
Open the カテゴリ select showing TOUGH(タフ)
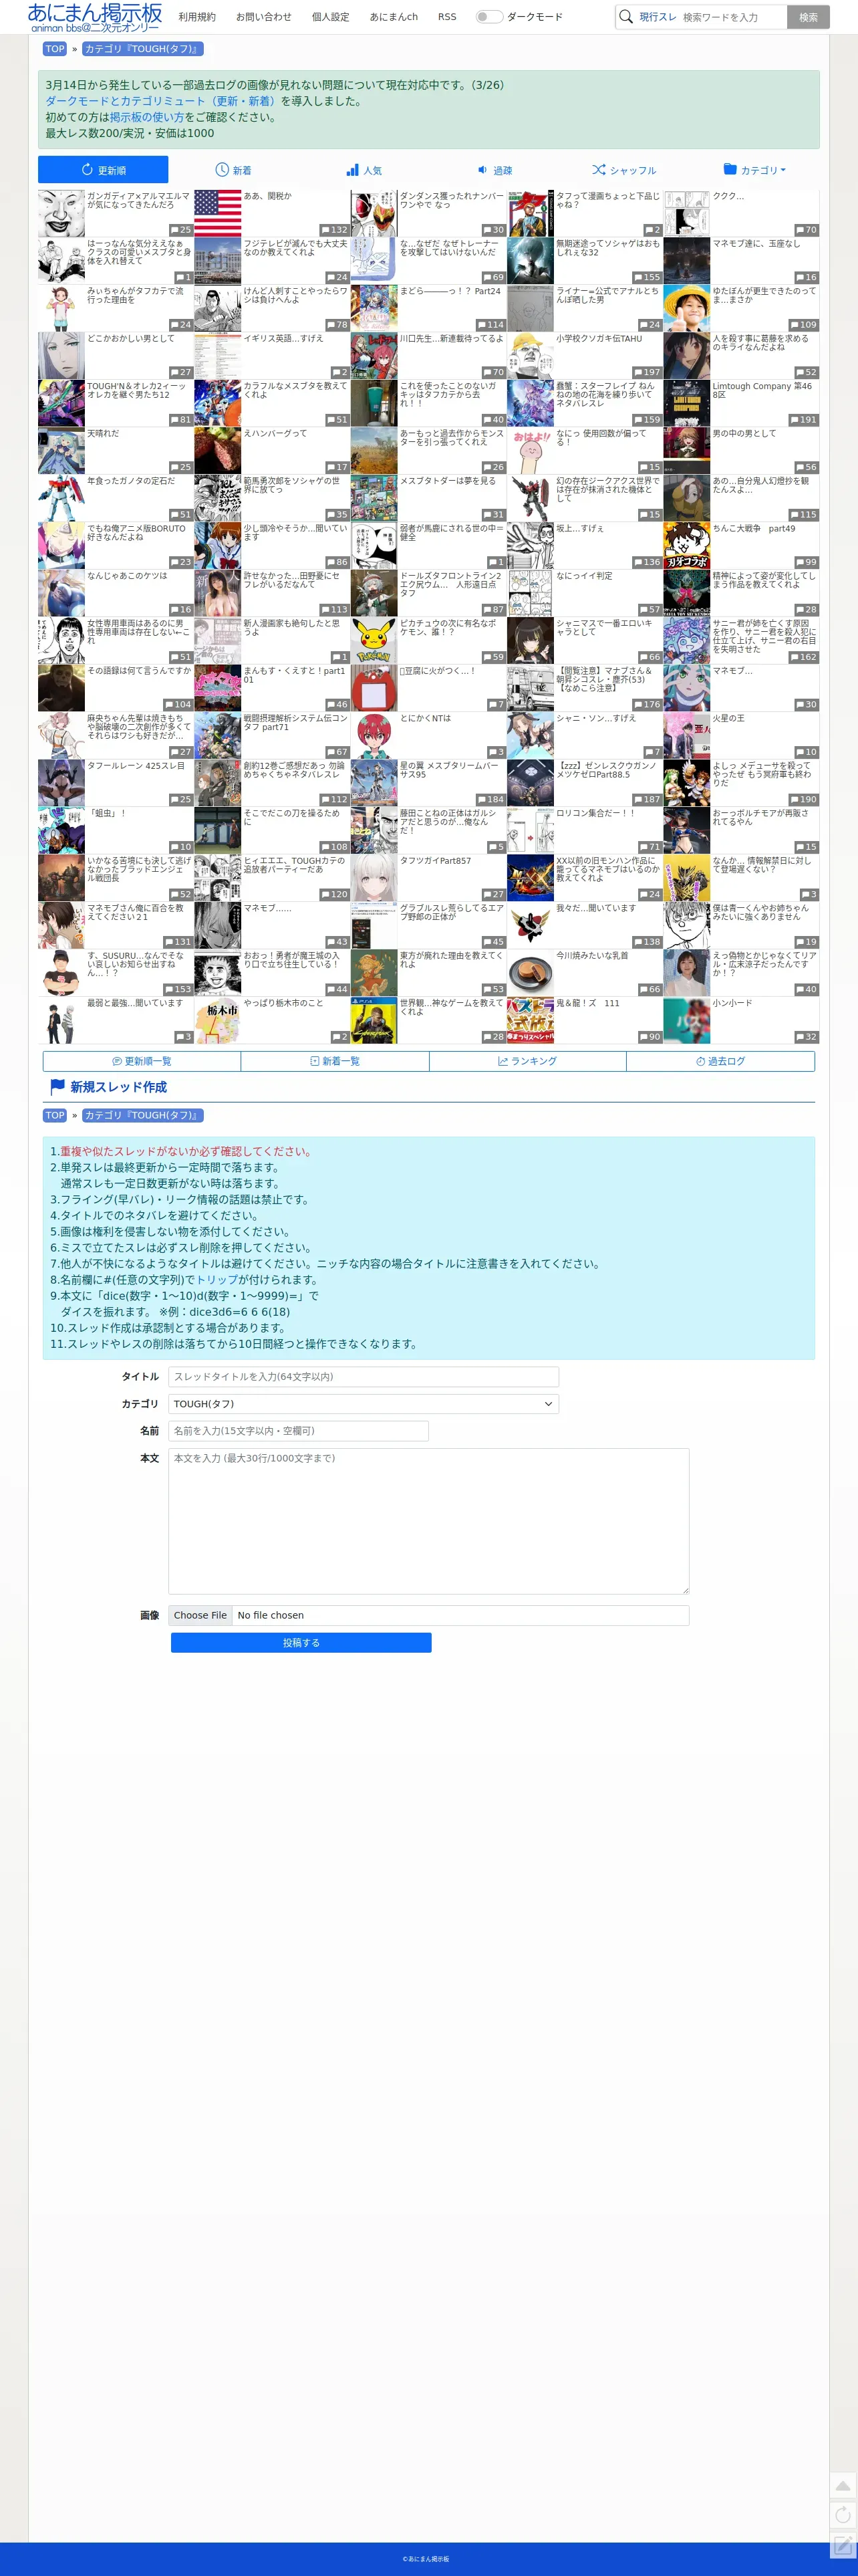(363, 1404)
